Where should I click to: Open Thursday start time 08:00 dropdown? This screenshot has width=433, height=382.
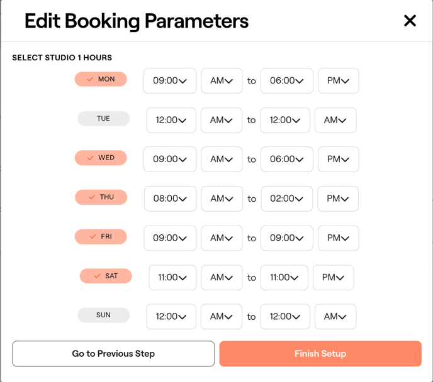pyautogui.click(x=170, y=199)
